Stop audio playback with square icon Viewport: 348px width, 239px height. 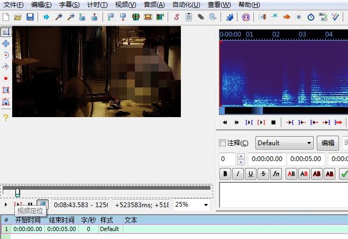pyautogui.click(x=273, y=122)
